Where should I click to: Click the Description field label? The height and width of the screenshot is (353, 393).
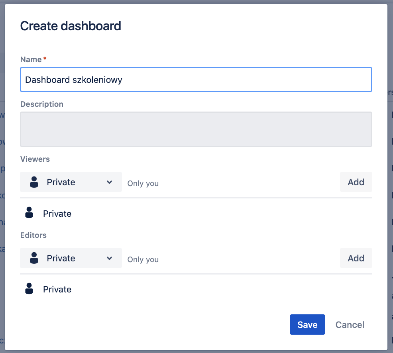pos(42,104)
